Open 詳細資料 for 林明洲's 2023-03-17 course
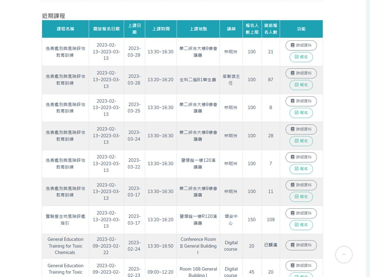This screenshot has width=370, height=277. pos(301,185)
